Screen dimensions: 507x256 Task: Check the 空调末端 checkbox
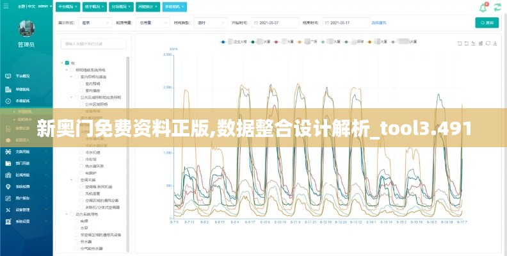77,180
